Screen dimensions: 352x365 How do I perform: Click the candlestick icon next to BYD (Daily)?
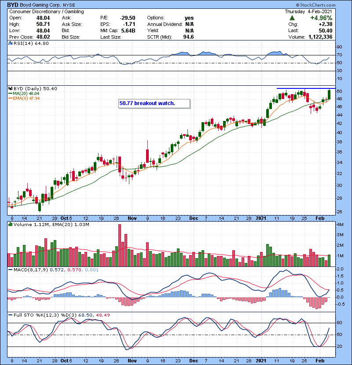pyautogui.click(x=10, y=89)
